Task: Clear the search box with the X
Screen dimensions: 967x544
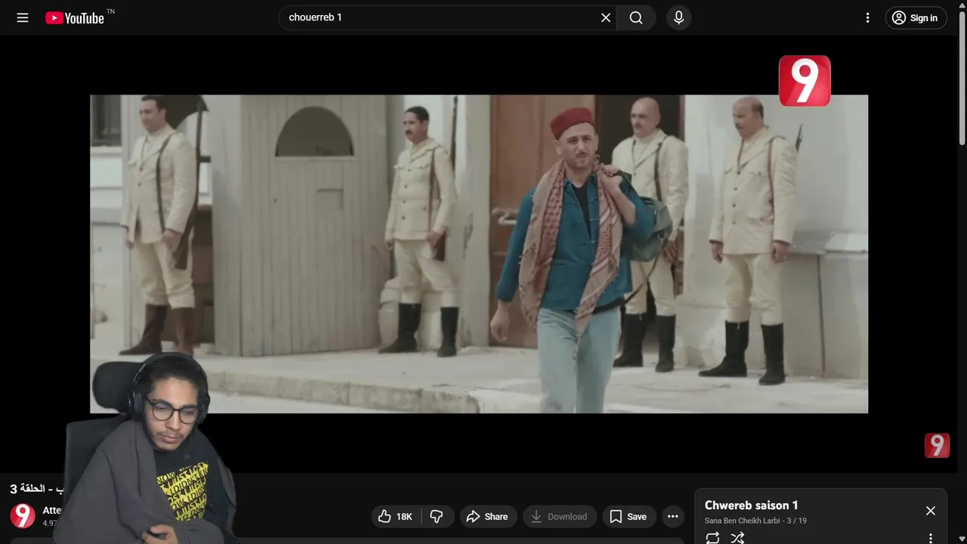Action: tap(606, 17)
